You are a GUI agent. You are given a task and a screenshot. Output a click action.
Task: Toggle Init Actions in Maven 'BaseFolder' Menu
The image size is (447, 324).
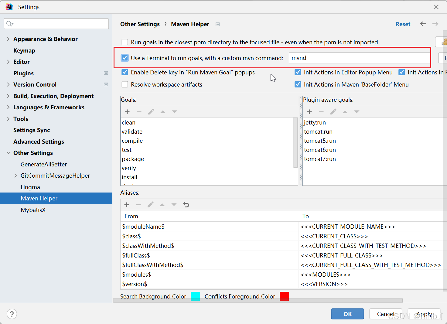pos(298,84)
